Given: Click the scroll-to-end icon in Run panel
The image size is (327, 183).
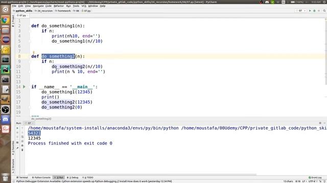Looking at the screenshot, I should click(x=22, y=141).
